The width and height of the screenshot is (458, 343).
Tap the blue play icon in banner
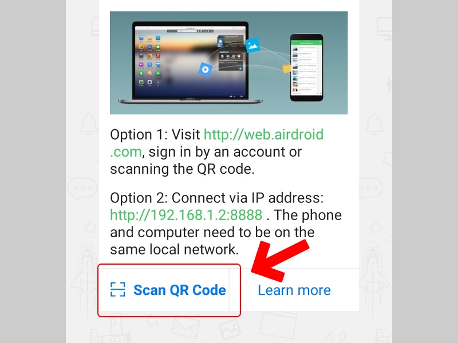click(x=205, y=69)
